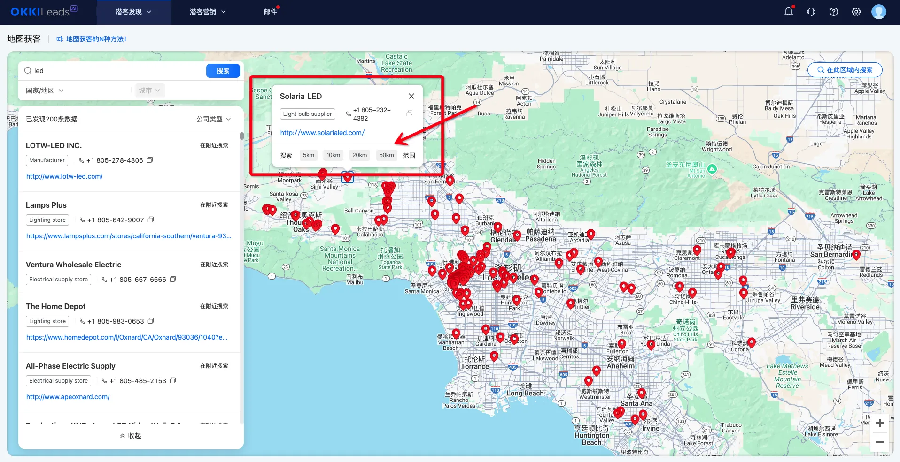Search nearby Ventura Wholesale Electric

point(214,265)
